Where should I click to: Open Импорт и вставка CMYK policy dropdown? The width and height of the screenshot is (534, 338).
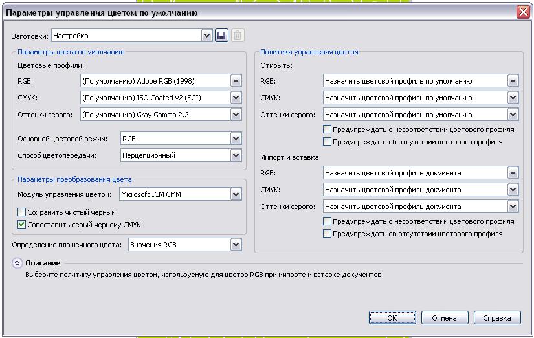click(x=421, y=190)
